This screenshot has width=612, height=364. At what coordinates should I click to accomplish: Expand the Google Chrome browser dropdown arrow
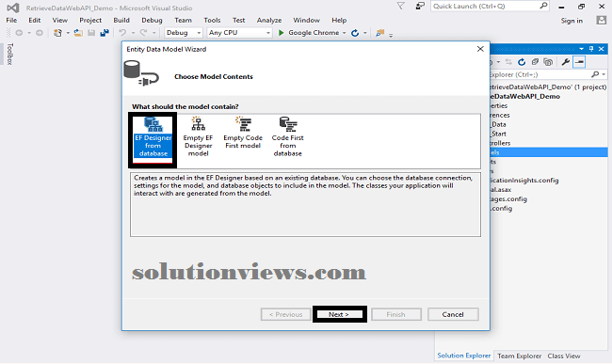coord(345,33)
